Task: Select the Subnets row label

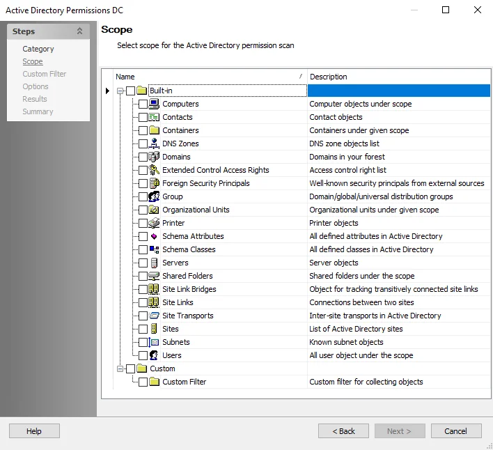Action: [x=176, y=342]
